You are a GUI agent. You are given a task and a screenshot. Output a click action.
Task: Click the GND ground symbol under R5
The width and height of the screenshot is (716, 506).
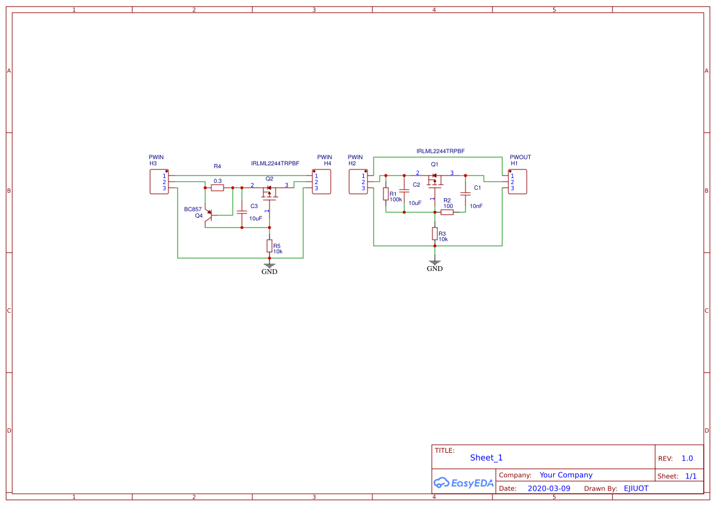coord(269,264)
